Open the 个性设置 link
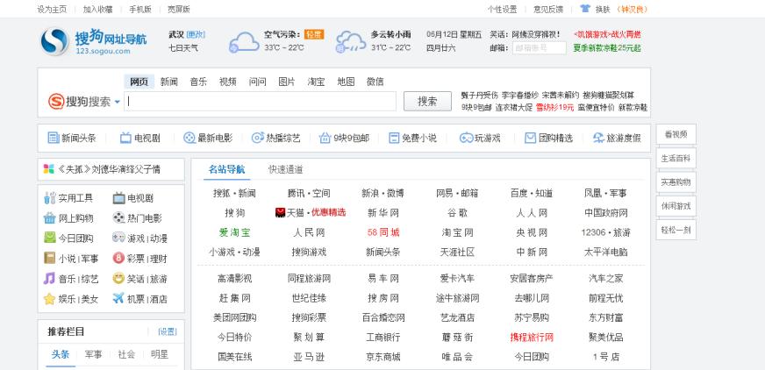 pos(502,10)
